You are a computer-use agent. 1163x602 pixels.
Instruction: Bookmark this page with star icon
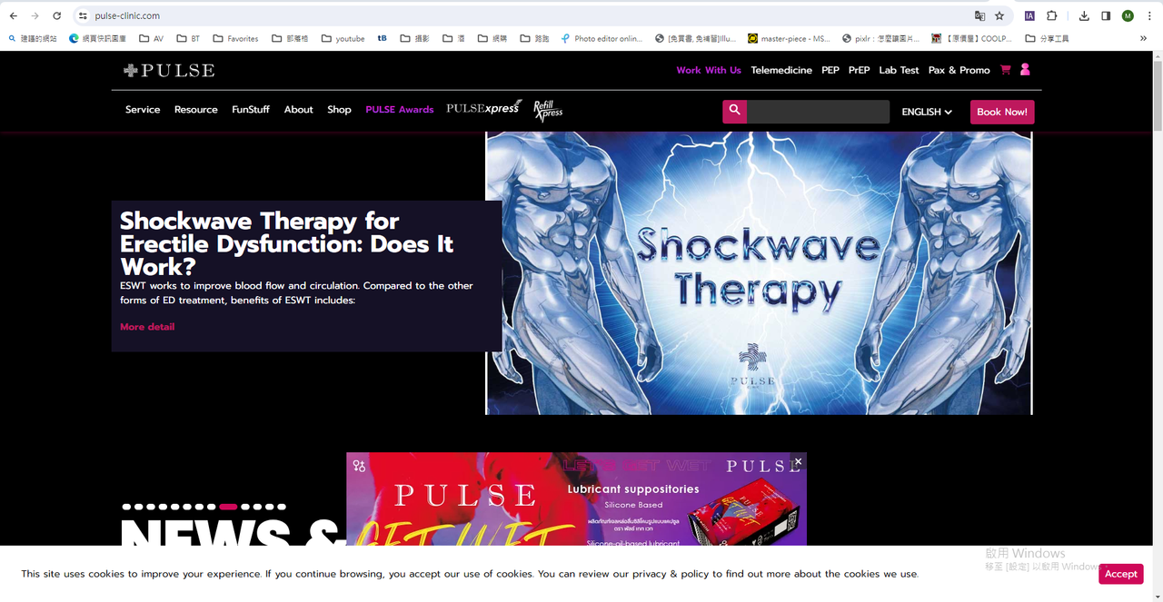point(999,15)
